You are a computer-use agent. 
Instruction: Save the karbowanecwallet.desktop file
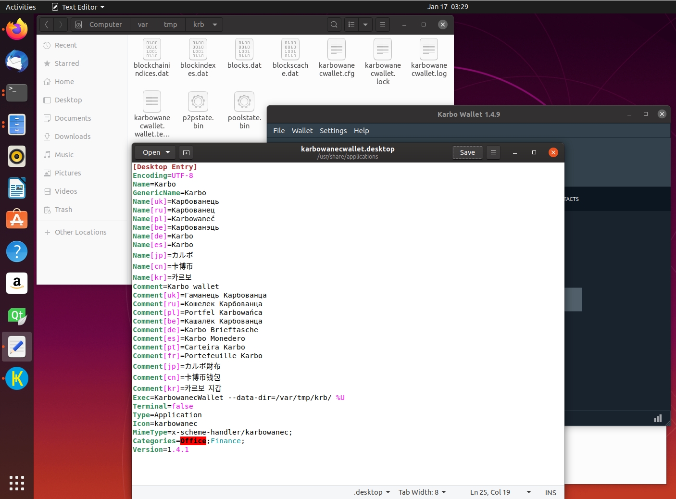click(467, 152)
